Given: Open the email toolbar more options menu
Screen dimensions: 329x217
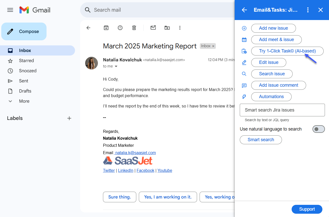Looking at the screenshot, I should (180, 28).
